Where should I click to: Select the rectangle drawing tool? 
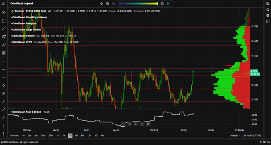[x=4, y=21]
